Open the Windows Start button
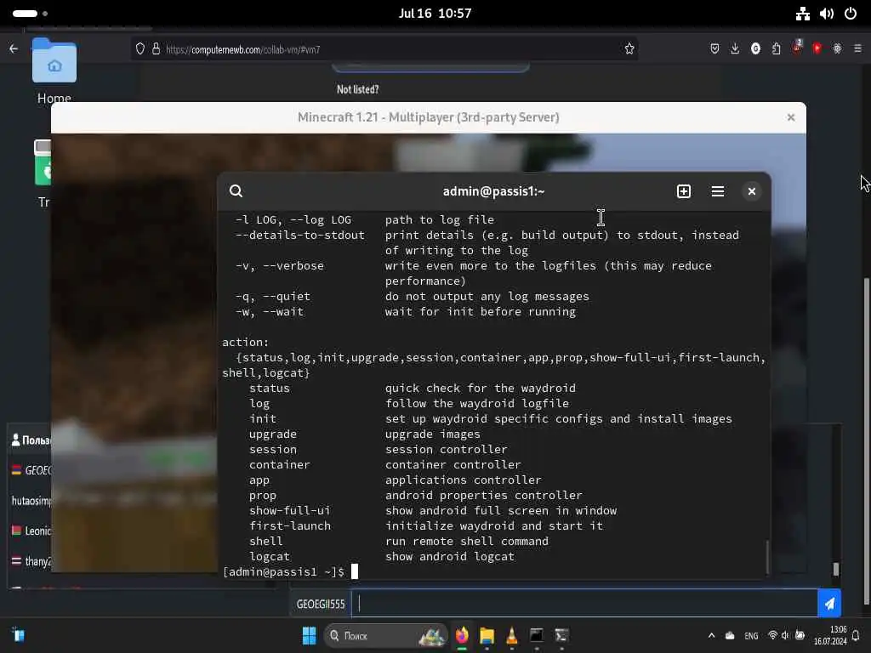The width and height of the screenshot is (871, 653). click(x=309, y=635)
